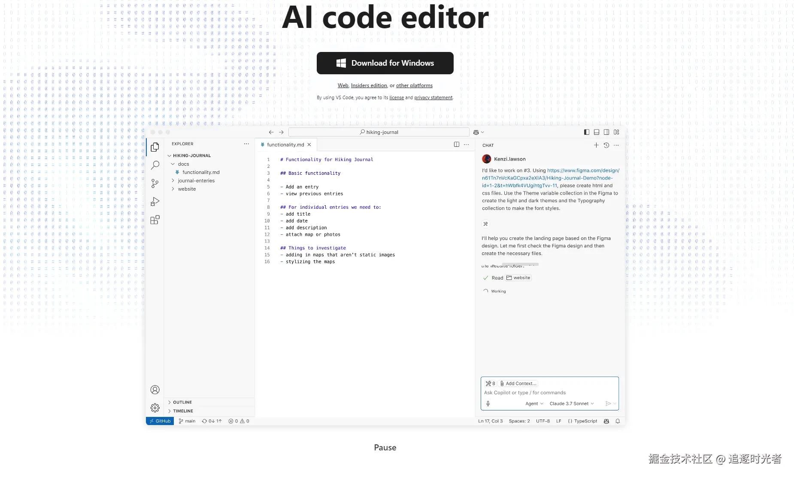Image resolution: width=794 pixels, height=477 pixels.
Task: Open errors and warnings status item
Action: pyautogui.click(x=239, y=421)
